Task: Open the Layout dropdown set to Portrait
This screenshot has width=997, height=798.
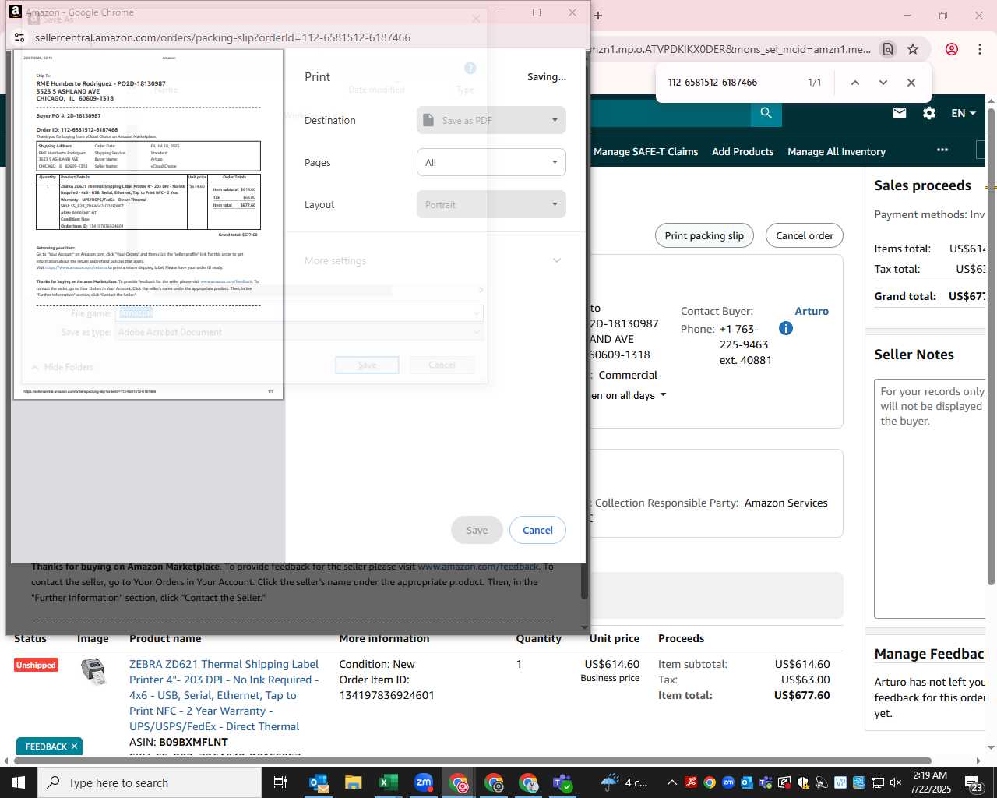Action: tap(491, 204)
